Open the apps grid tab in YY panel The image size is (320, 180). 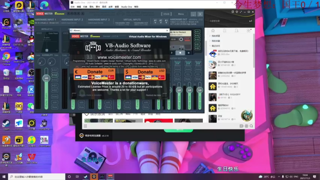(248, 31)
